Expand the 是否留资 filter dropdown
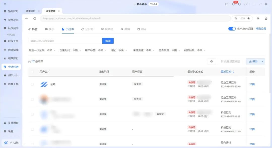Viewport: 272px width, 148px height. [169, 50]
